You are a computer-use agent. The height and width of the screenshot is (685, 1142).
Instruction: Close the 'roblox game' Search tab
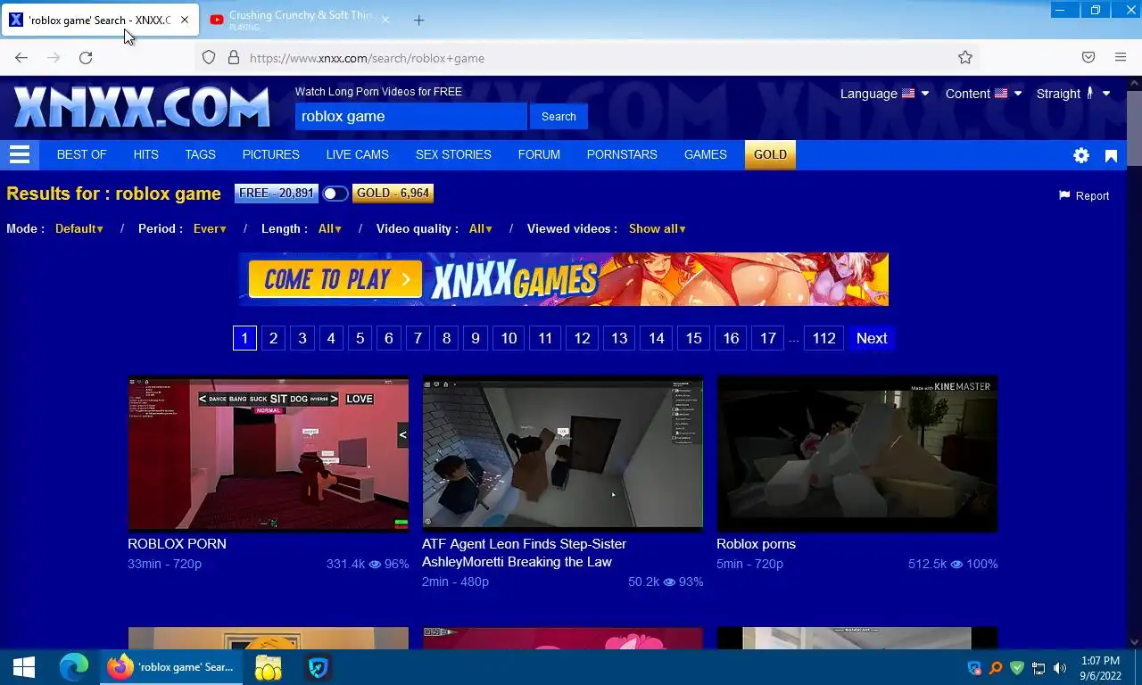[185, 20]
